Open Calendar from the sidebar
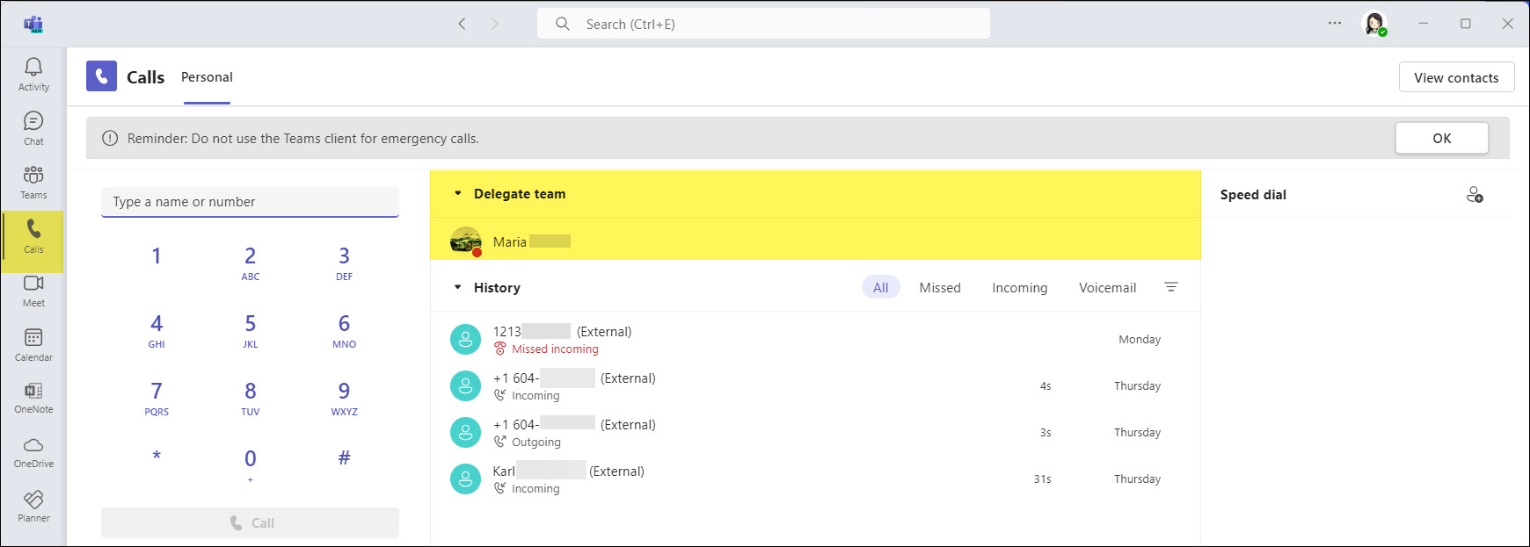This screenshot has height=547, width=1530. tap(33, 344)
